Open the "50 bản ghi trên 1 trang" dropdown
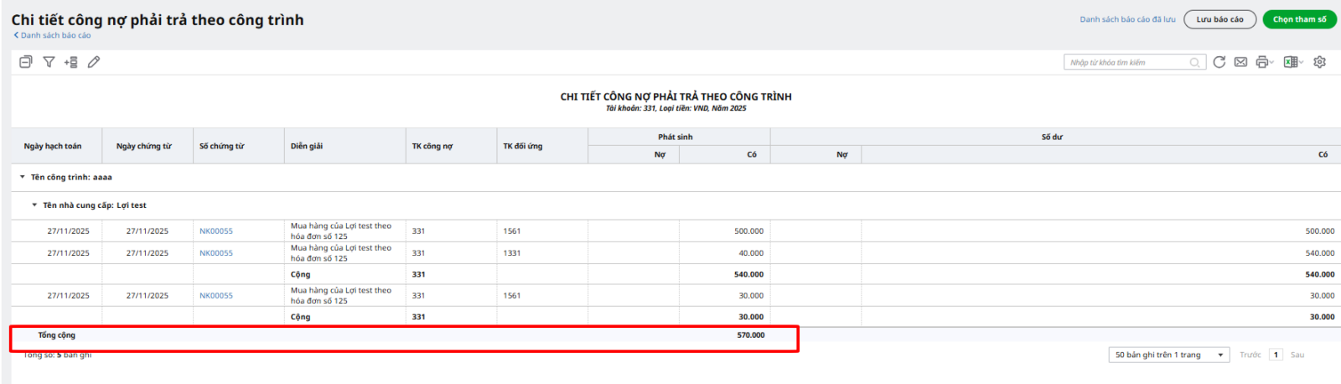 point(1168,355)
